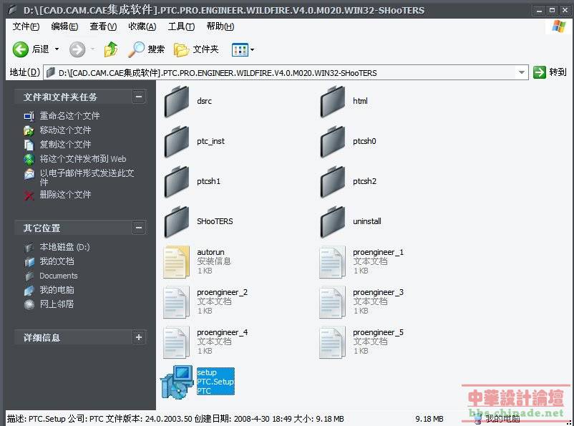Select the ptcsh2 folder icon
The width and height of the screenshot is (574, 426).
[333, 181]
